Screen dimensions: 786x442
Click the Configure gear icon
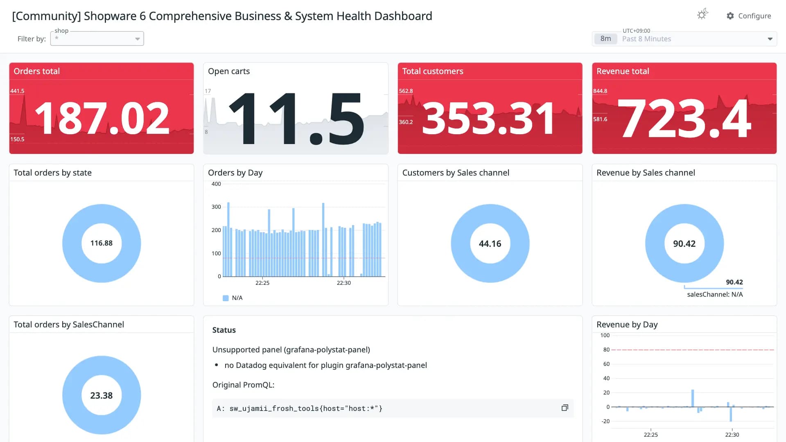point(730,16)
